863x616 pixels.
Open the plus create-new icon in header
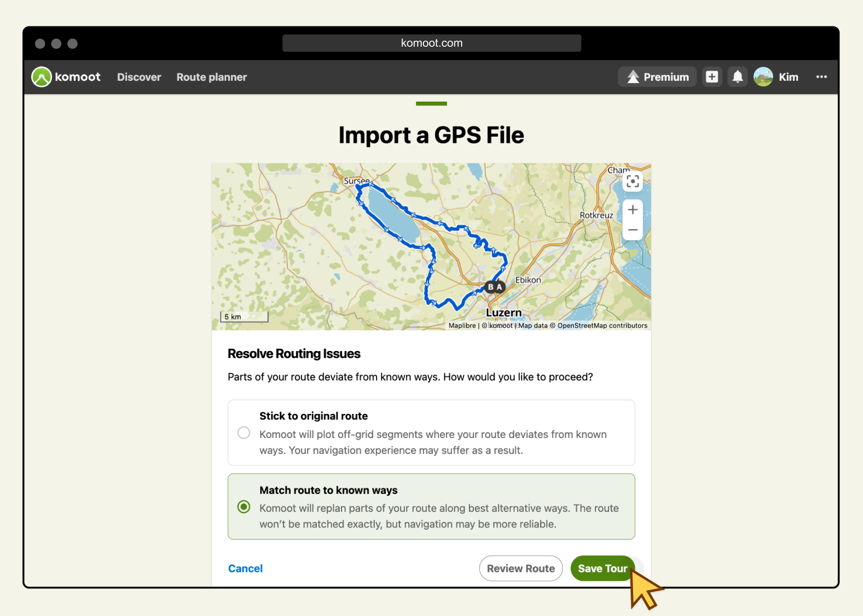[712, 77]
